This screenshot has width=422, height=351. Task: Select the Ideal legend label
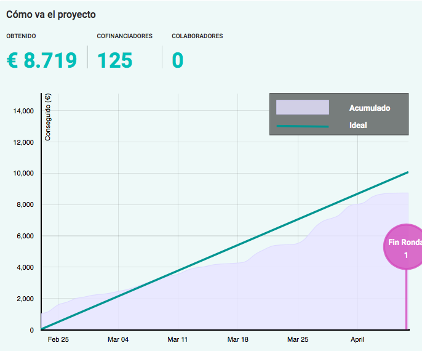coord(358,126)
